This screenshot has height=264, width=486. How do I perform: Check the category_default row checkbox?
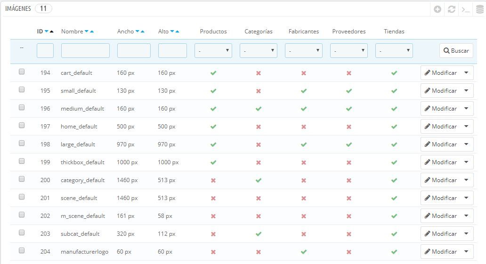(22, 179)
